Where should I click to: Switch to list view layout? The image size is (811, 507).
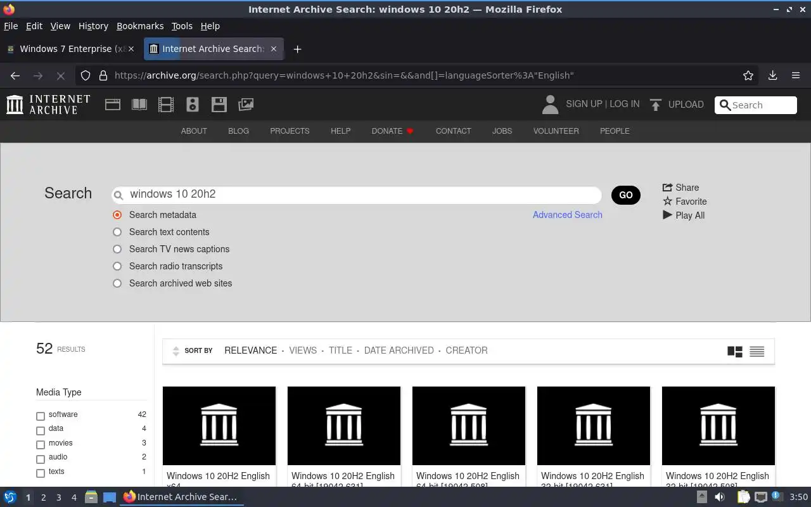click(x=757, y=352)
